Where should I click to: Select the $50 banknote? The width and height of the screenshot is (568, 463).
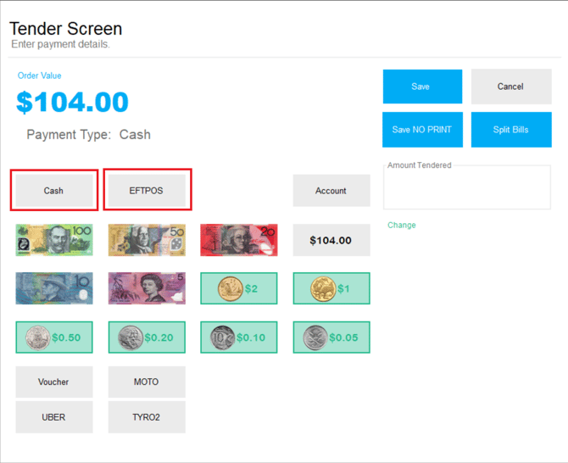click(147, 240)
